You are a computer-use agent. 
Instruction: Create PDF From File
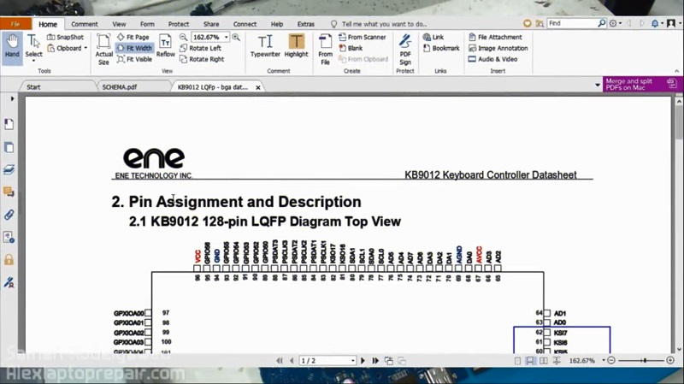pyautogui.click(x=326, y=50)
